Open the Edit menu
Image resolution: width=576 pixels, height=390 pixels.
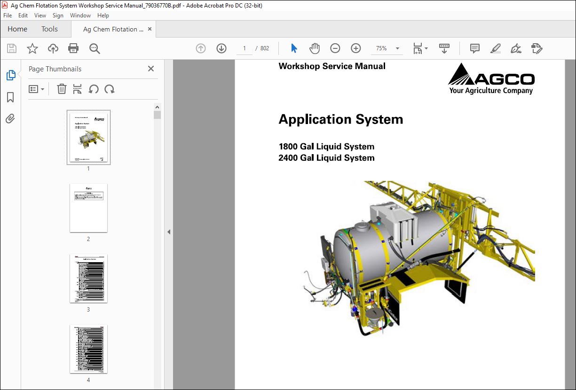(23, 16)
